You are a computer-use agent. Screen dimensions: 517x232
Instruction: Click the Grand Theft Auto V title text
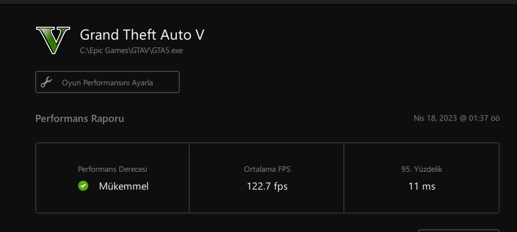point(142,35)
